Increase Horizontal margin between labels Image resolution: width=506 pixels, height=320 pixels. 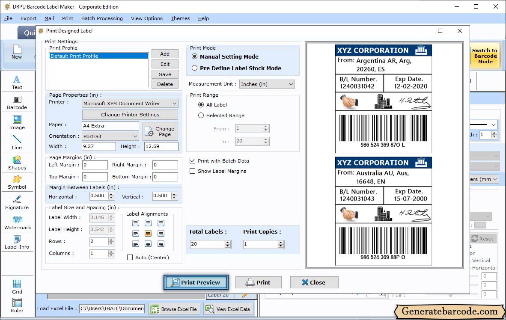pyautogui.click(x=111, y=194)
